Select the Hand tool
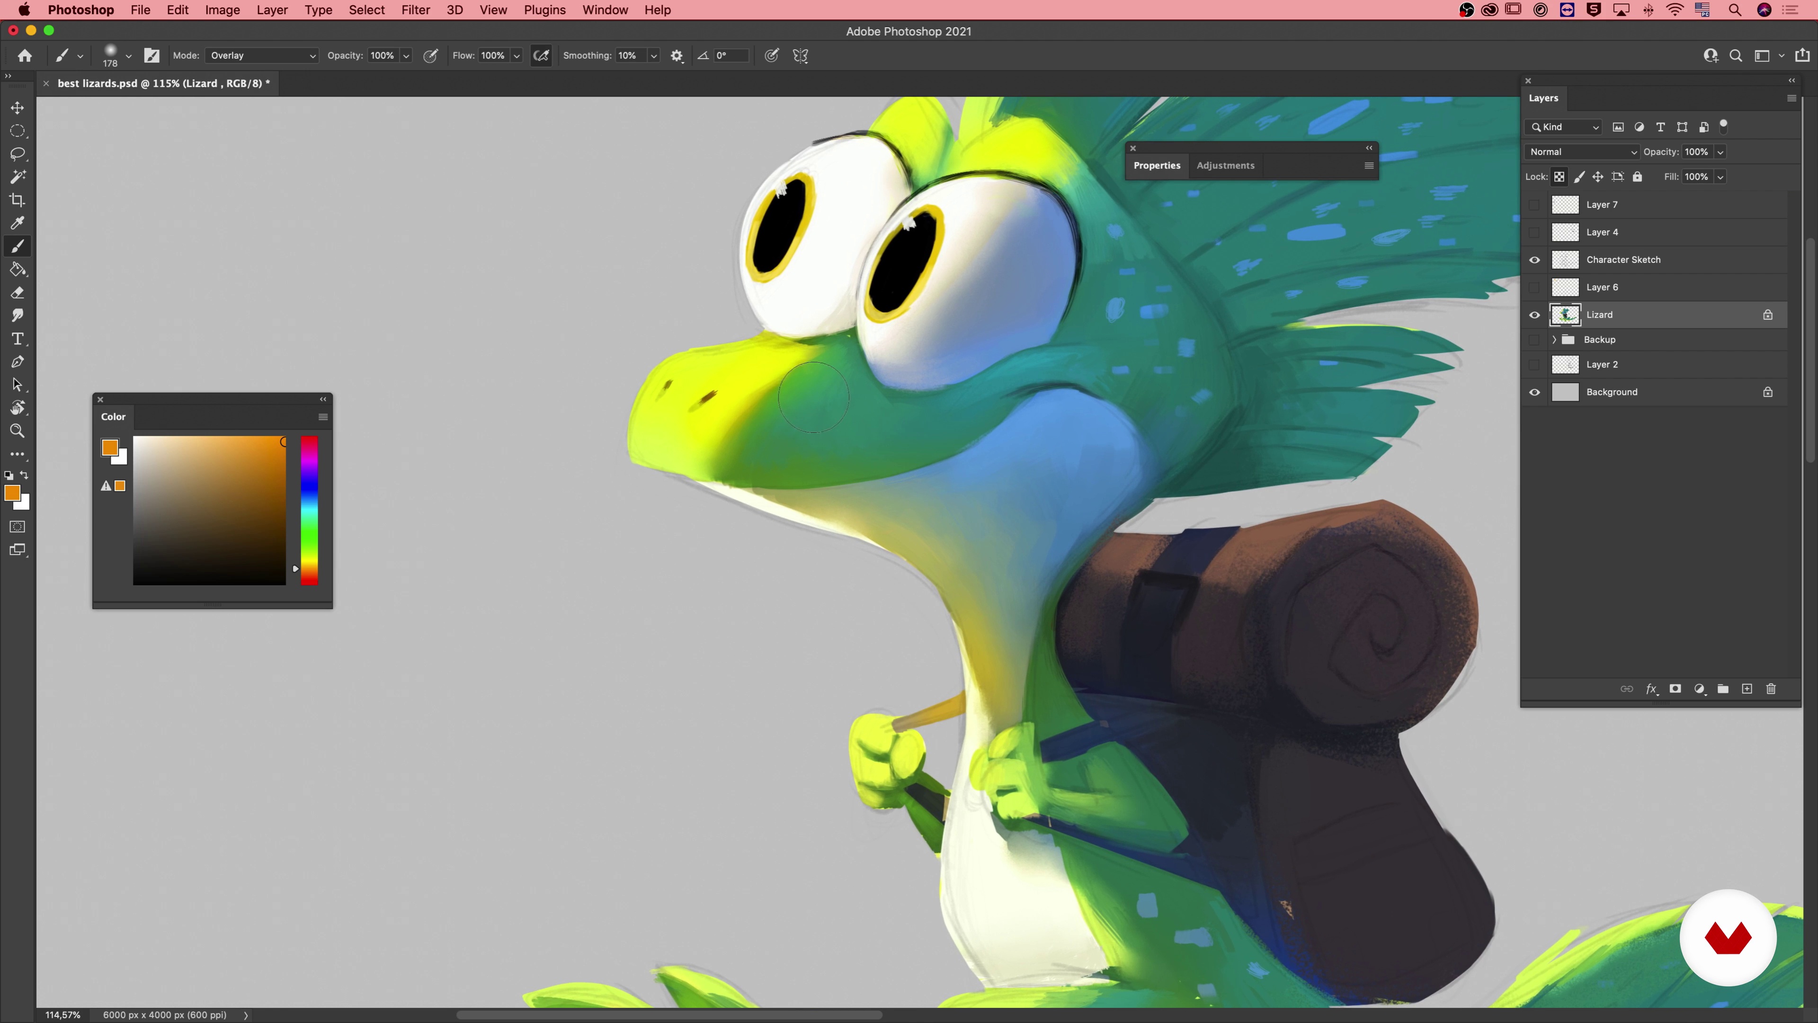The height and width of the screenshot is (1023, 1818). click(x=18, y=408)
